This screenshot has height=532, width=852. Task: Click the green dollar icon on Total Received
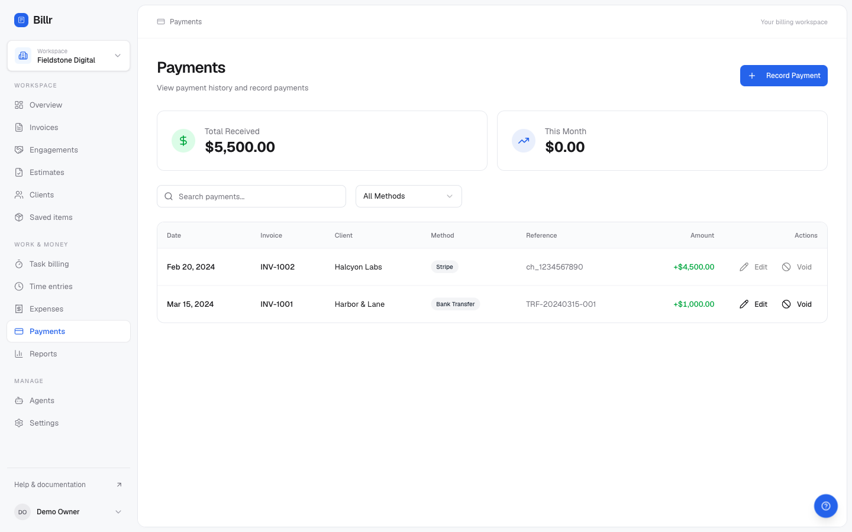[183, 141]
